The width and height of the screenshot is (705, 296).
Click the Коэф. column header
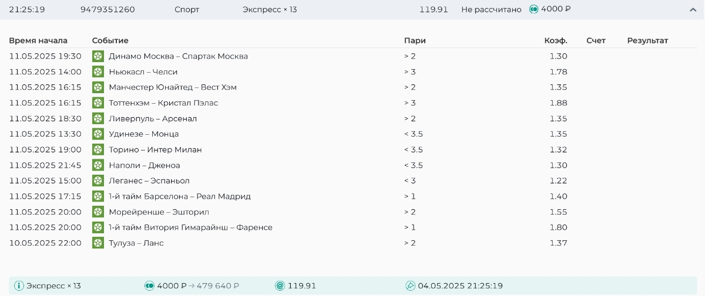click(x=556, y=40)
